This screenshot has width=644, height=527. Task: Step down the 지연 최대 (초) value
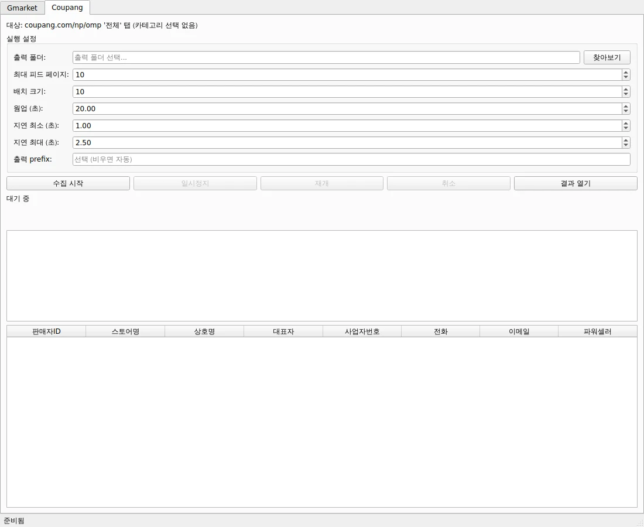[x=626, y=145]
